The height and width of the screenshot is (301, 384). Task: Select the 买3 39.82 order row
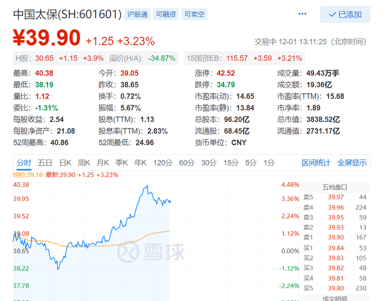[335, 268]
